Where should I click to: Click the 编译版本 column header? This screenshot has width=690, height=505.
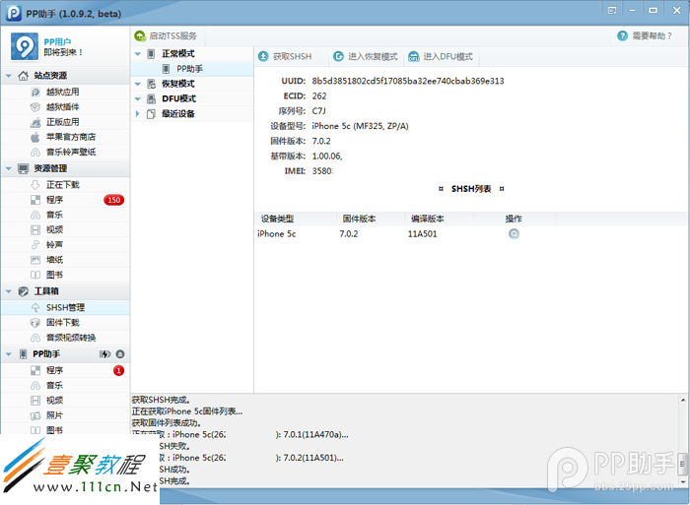coord(440,219)
